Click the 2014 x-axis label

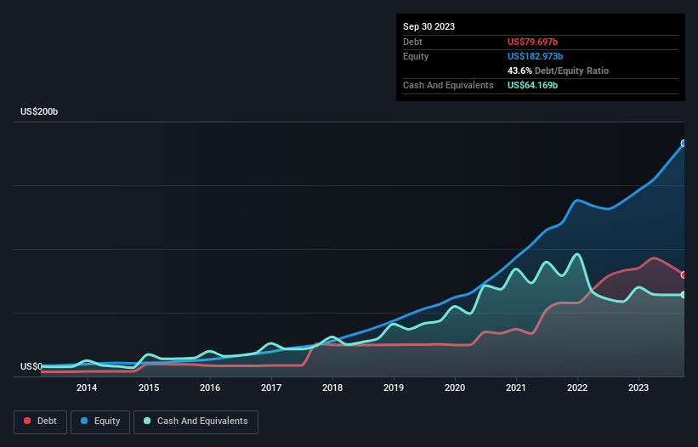pyautogui.click(x=87, y=388)
